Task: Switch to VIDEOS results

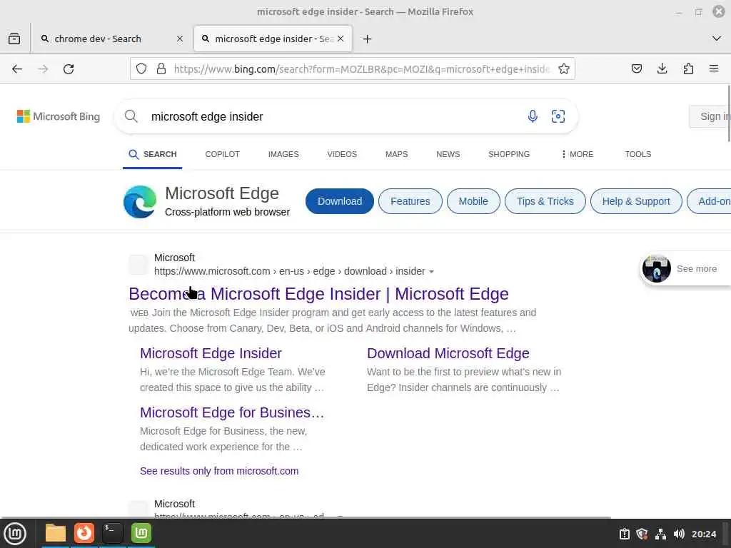Action: (x=342, y=154)
